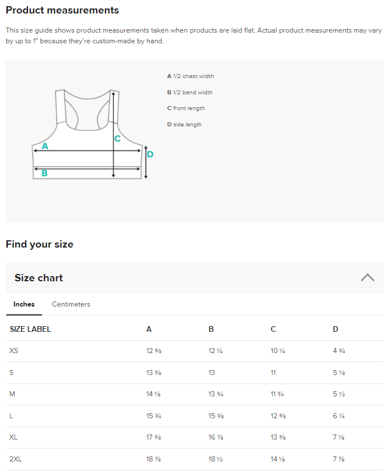The width and height of the screenshot is (389, 471).
Task: Click the D side length legend
Action: (184, 125)
